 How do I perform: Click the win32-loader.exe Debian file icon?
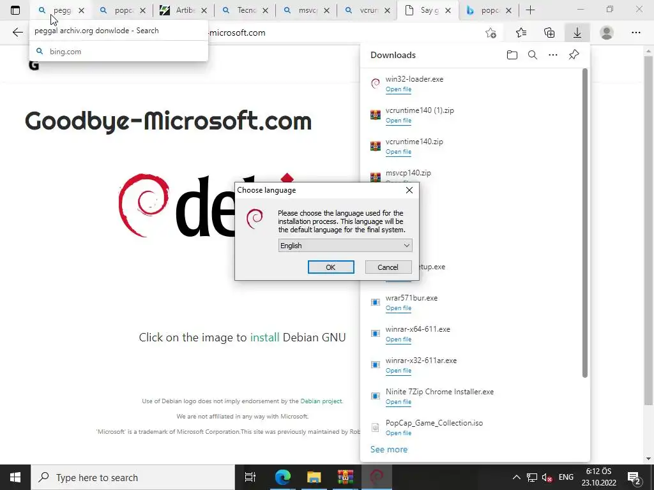pos(376,84)
